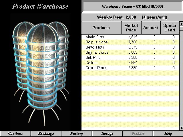Open Help
Image resolution: width=183 pixels, height=137 pixels.
[x=168, y=134]
